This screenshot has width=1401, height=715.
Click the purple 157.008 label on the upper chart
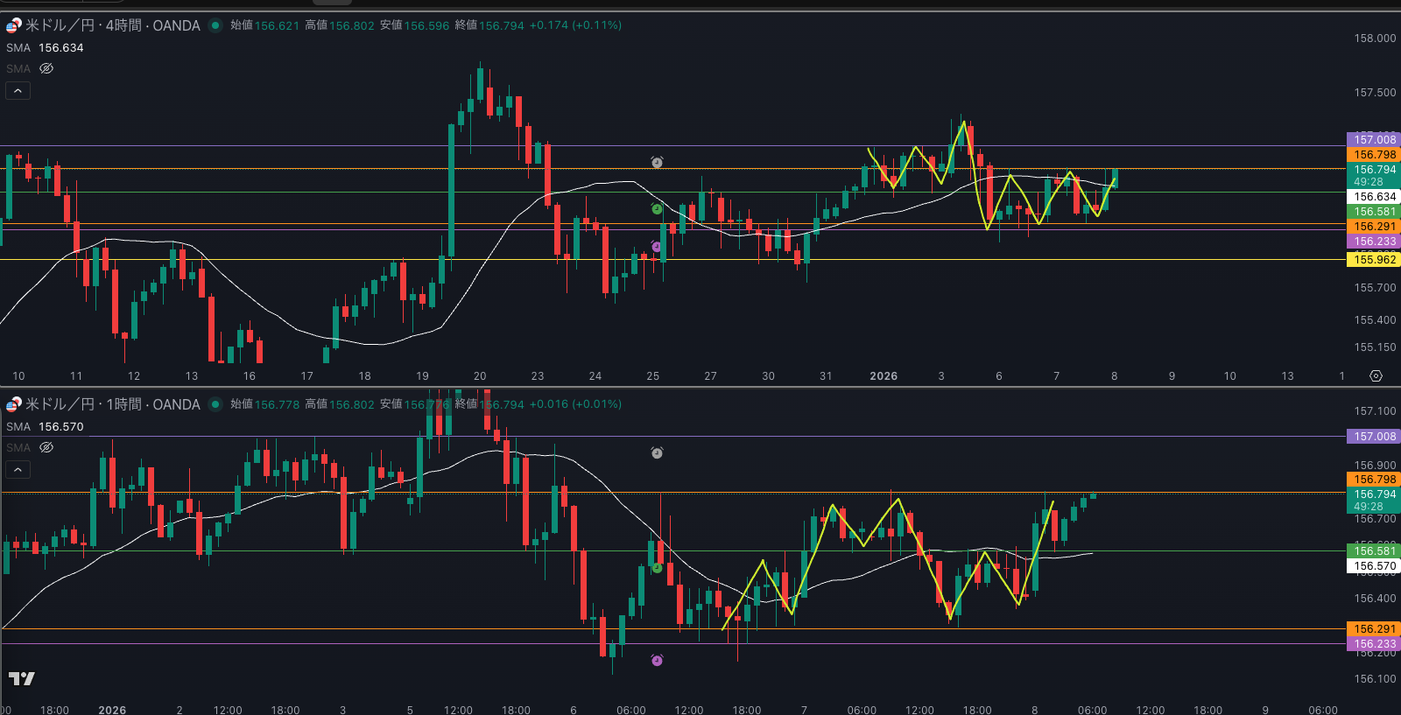(x=1374, y=139)
